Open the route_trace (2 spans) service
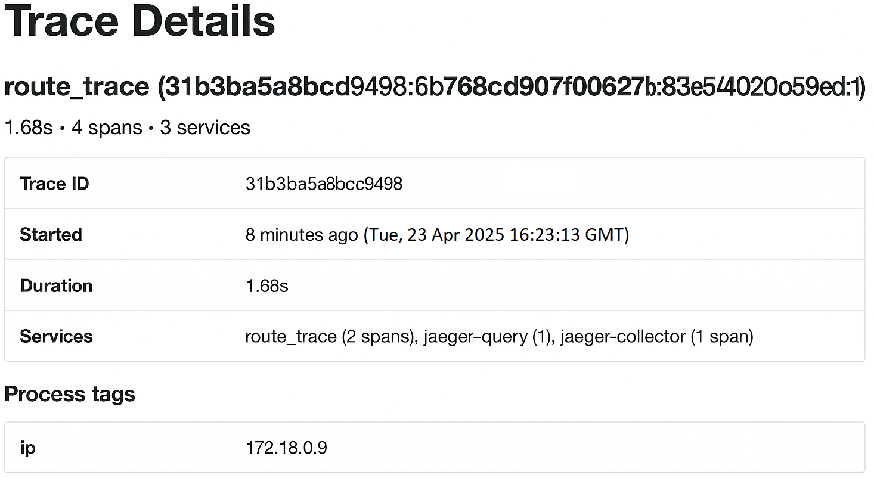874x478 pixels. [330, 336]
